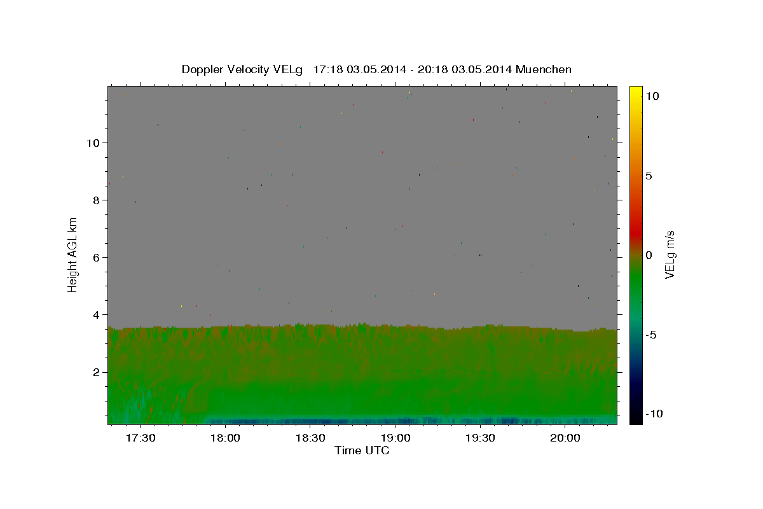Click the height axis label '4'
The image size is (763, 509).
click(96, 314)
